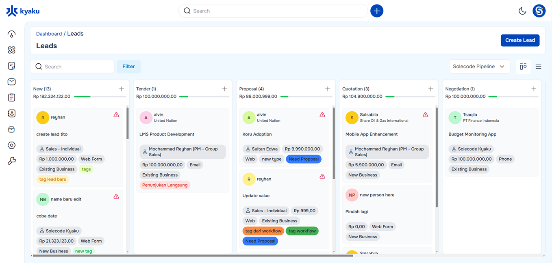Click warning icon on coba date card
The height and width of the screenshot is (263, 552).
(x=116, y=196)
